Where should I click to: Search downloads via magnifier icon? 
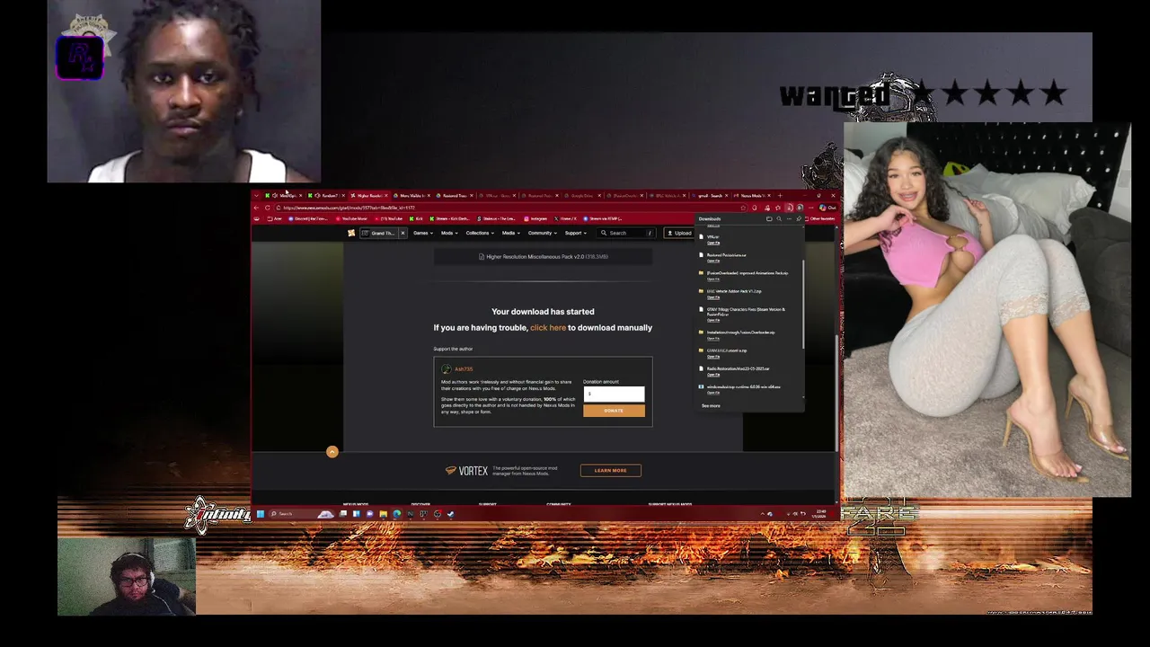coord(779,218)
